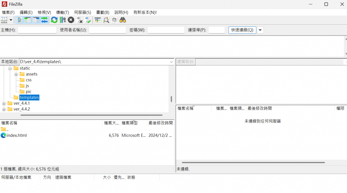This screenshot has width=347, height=193.
Task: Click local tree horizontal scrollbar
Action: 91,115
